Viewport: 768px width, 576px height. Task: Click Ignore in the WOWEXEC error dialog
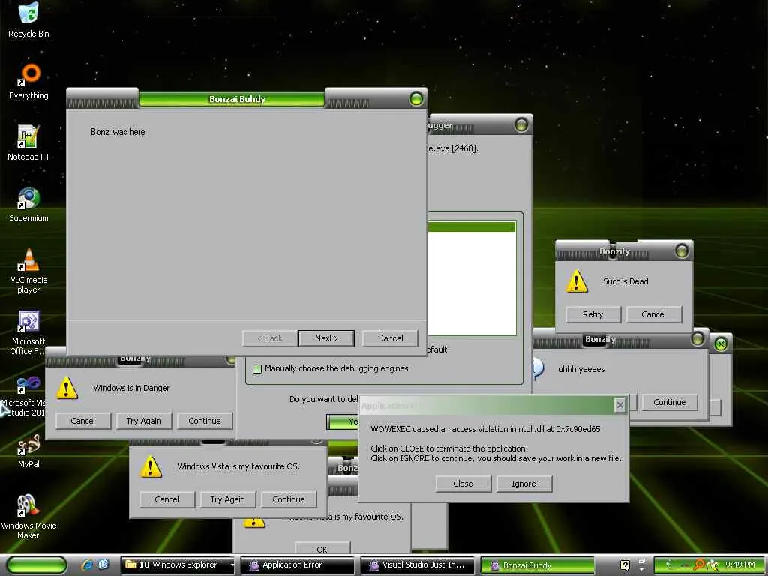(x=523, y=484)
